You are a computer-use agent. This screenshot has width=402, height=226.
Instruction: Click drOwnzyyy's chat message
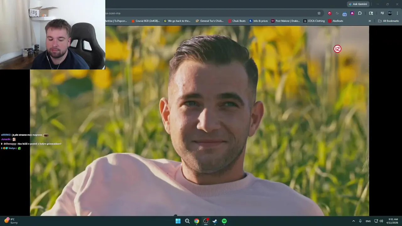31,144
